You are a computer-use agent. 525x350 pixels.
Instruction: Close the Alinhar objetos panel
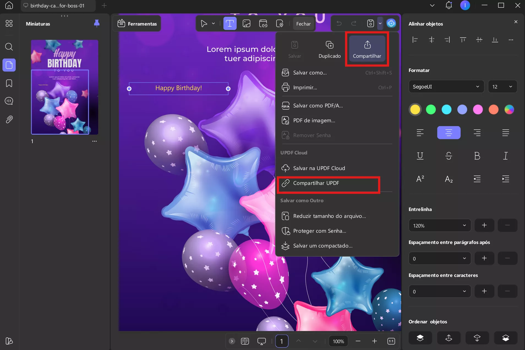point(516,22)
